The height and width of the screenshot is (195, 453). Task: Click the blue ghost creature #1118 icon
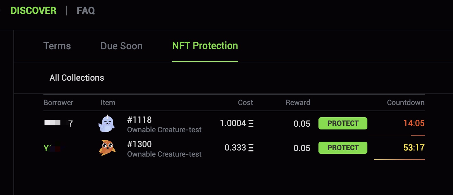coord(106,123)
